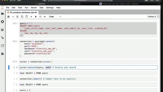Open the Kernel menu
The image size is (163, 92).
click(x=34, y=8)
